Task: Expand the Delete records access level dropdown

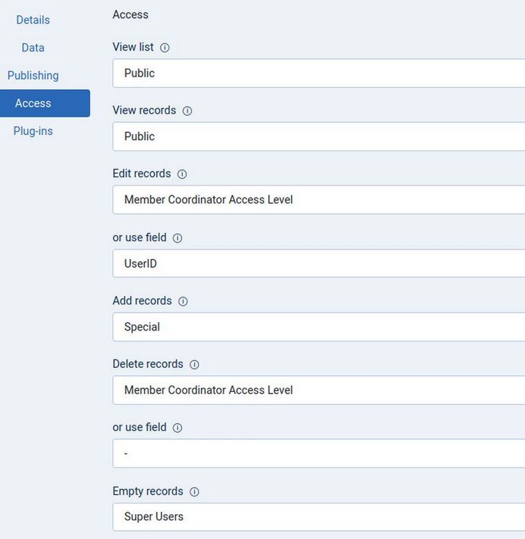Action: tap(319, 390)
